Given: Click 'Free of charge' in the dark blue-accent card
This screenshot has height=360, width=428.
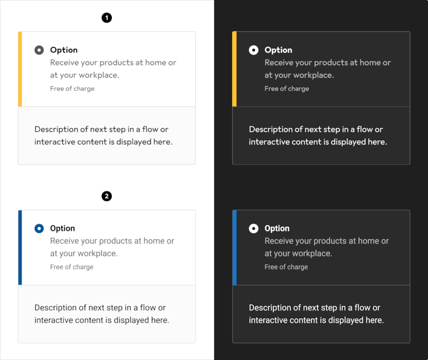Looking at the screenshot, I should pos(286,267).
